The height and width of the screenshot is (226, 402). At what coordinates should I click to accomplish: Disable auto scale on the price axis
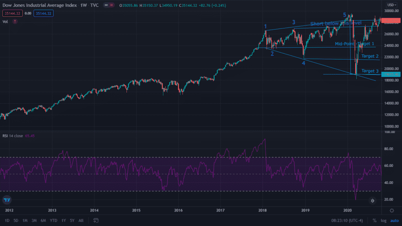tap(394, 221)
